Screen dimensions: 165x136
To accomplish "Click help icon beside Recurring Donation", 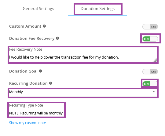I will pyautogui.click(x=51, y=83).
